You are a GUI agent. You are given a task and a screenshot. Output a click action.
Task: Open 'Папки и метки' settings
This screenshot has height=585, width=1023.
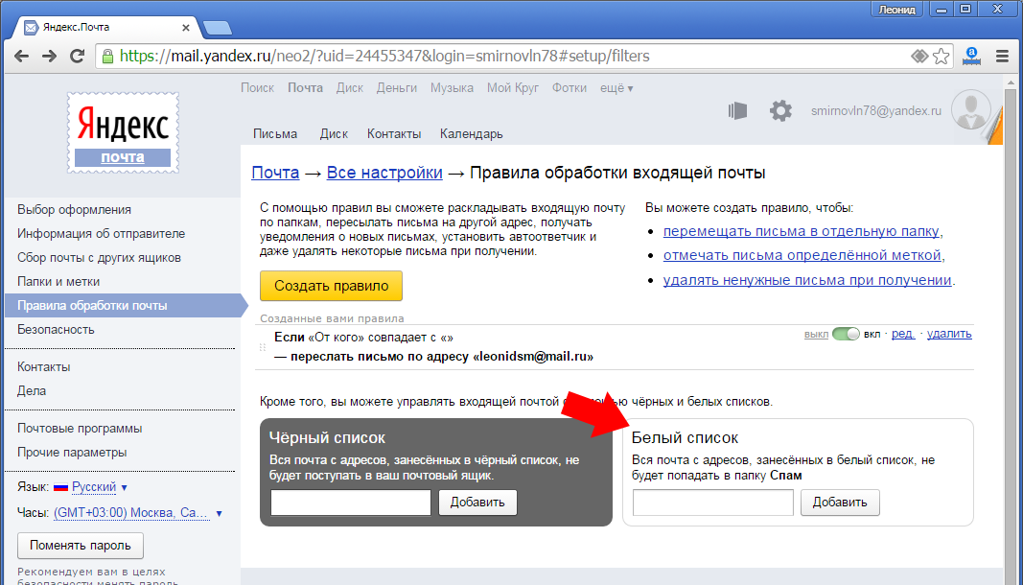click(x=58, y=282)
